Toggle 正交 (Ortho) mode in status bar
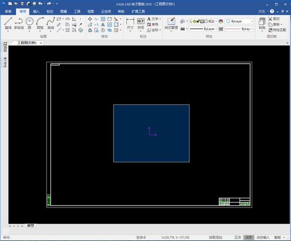The width and height of the screenshot is (291, 241). tap(238, 238)
